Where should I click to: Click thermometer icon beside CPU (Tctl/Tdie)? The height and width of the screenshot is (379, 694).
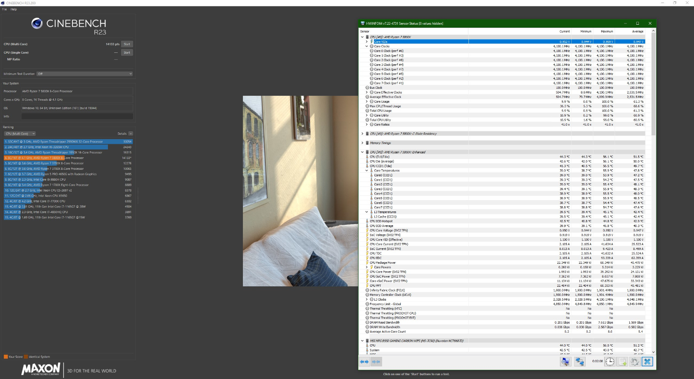tap(367, 157)
